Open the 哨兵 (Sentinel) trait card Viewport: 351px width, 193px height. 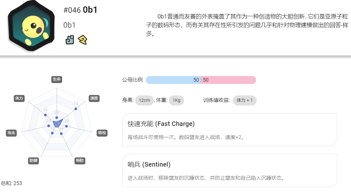click(230, 170)
